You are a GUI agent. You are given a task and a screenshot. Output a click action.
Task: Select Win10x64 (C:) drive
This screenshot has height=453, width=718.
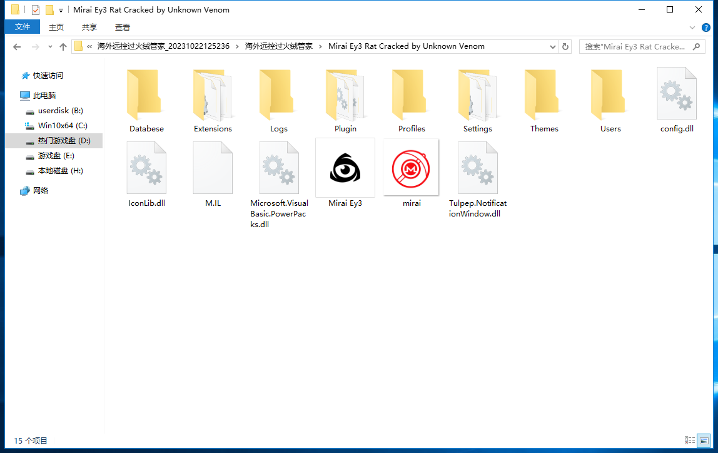63,126
